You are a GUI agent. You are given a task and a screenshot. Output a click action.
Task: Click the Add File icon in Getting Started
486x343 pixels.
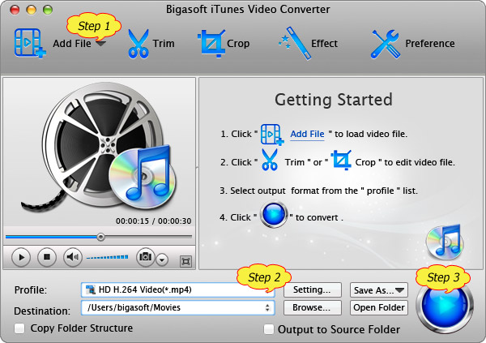[x=272, y=135]
